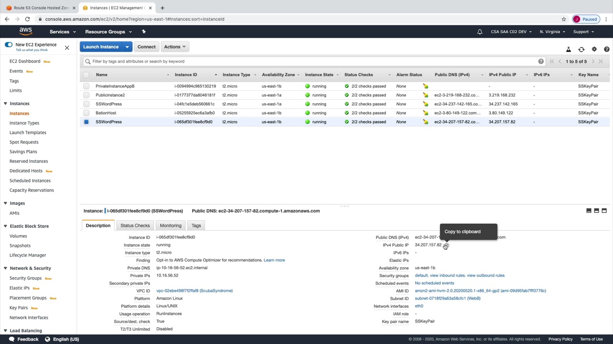The image size is (613, 344).
Task: Click the experiments flask icon
Action: coord(568,49)
